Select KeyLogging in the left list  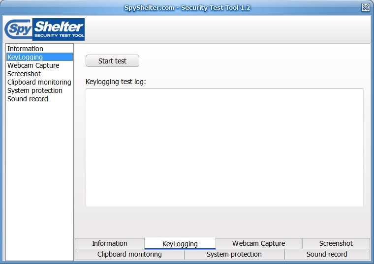39,57
